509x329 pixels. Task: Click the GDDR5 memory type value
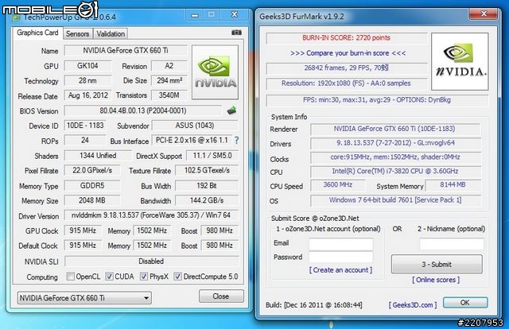[x=92, y=186]
